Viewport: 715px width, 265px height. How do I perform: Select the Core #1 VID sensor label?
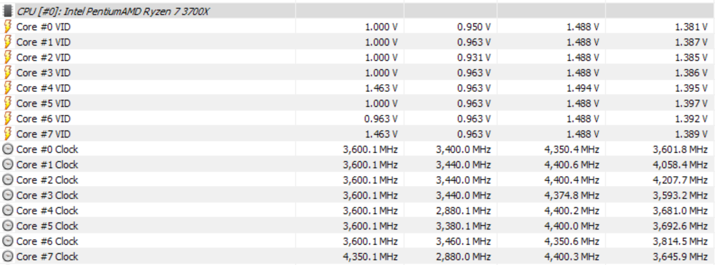tap(44, 42)
